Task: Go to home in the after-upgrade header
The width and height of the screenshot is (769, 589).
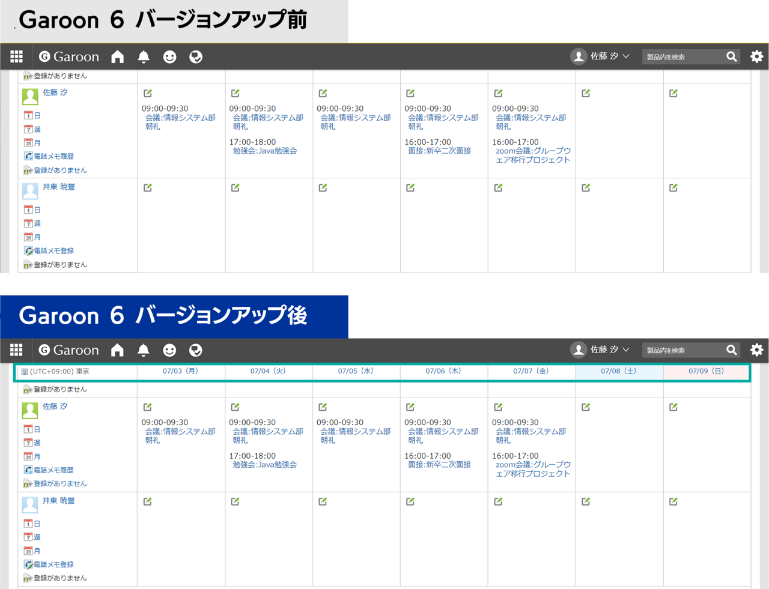Action: pos(118,349)
